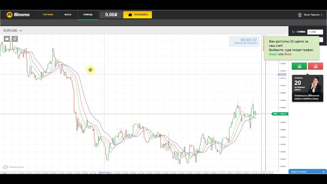
Task: Follow the Отказаться от бесплатных сделок link
Action: tap(307, 97)
